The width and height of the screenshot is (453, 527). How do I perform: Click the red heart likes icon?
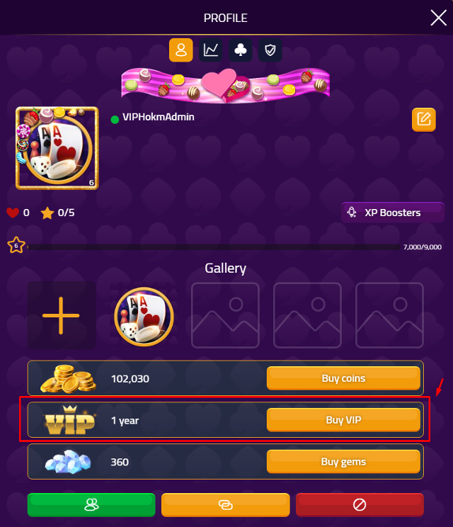[13, 212]
